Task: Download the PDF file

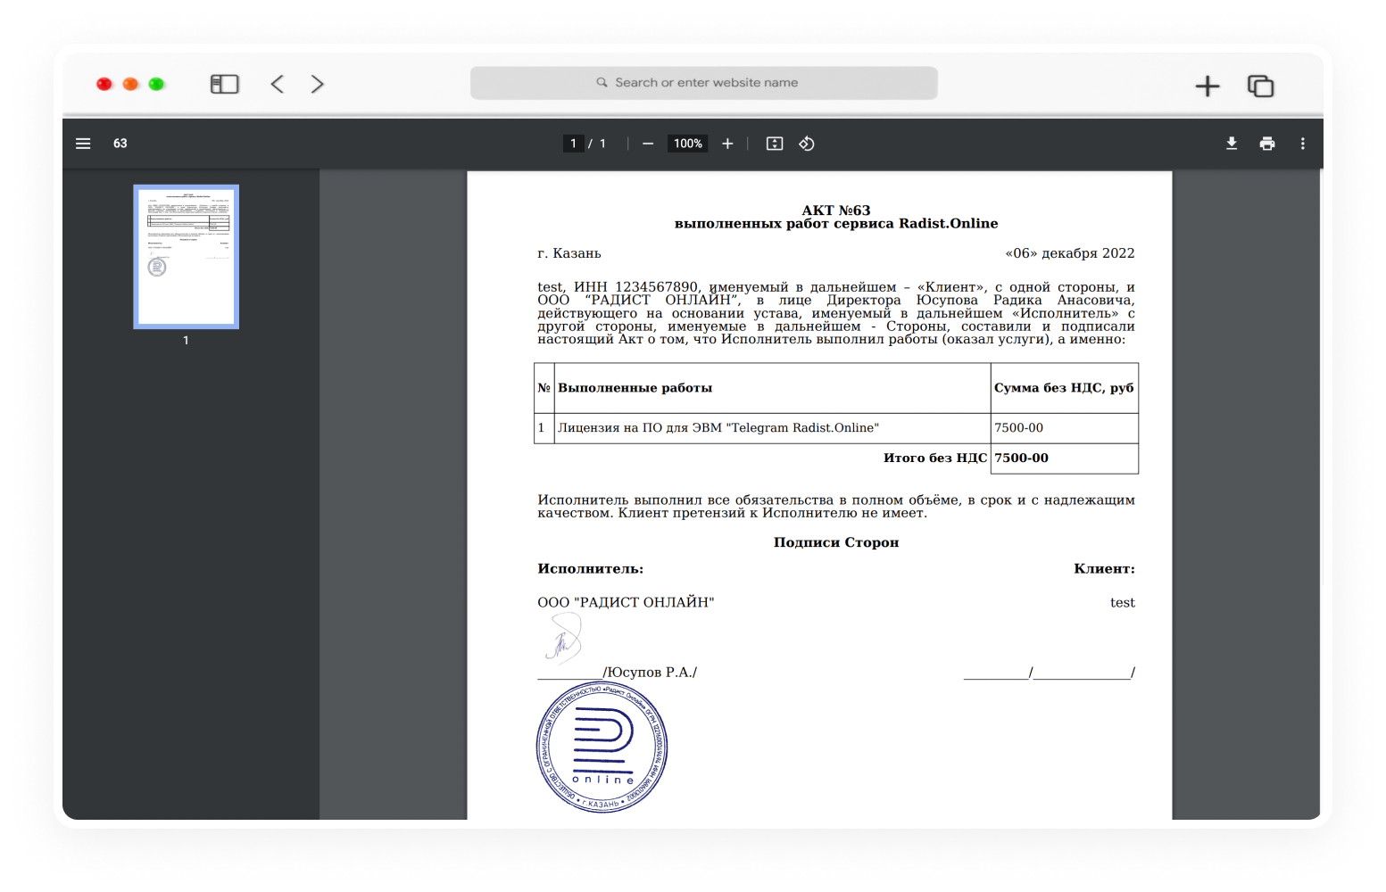Action: click(1232, 144)
